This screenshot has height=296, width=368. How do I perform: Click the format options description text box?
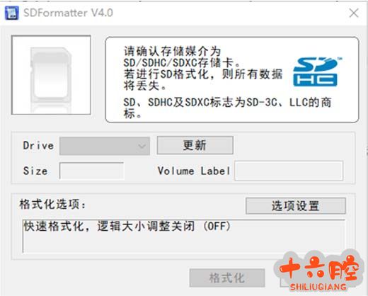tap(184, 236)
